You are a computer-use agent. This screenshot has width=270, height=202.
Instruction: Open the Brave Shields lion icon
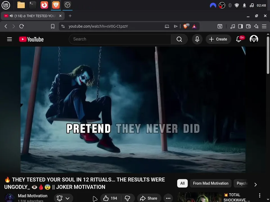[x=186, y=26]
